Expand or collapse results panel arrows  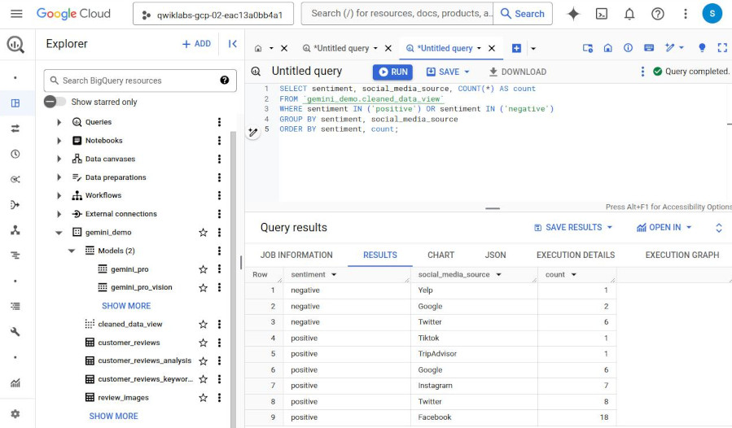719,227
